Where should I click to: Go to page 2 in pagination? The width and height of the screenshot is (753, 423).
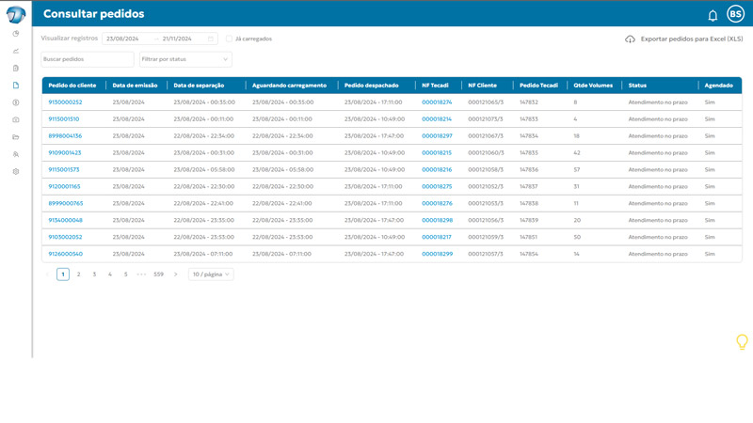pos(78,274)
